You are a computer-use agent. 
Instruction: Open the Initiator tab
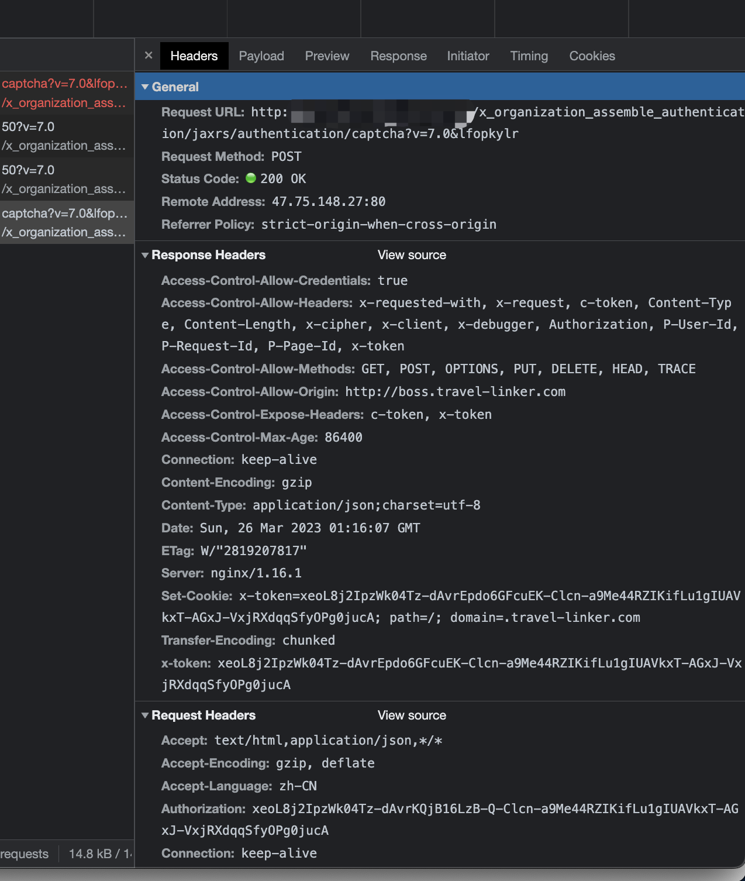click(x=468, y=56)
